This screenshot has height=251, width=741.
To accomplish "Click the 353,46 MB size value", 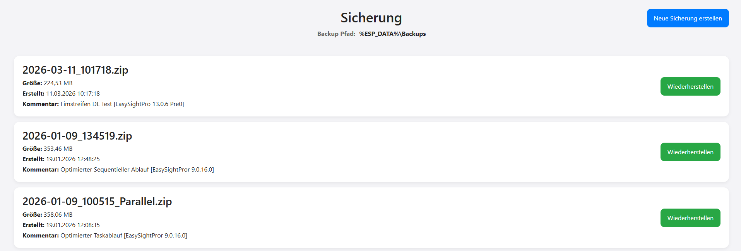I will click(x=58, y=149).
